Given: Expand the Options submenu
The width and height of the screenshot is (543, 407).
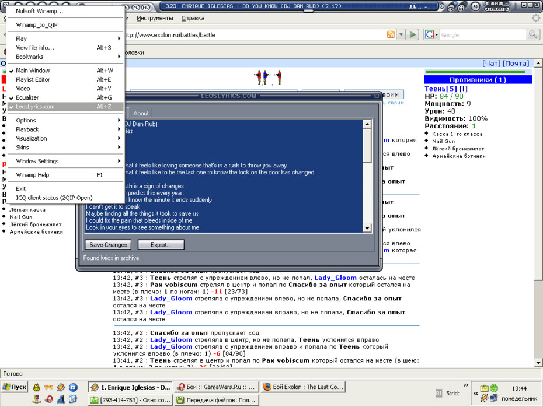Looking at the screenshot, I should (65, 120).
